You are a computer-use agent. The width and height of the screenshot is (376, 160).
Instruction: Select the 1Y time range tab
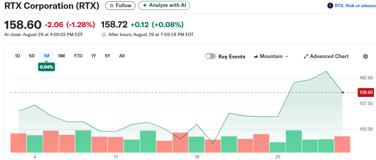click(94, 56)
